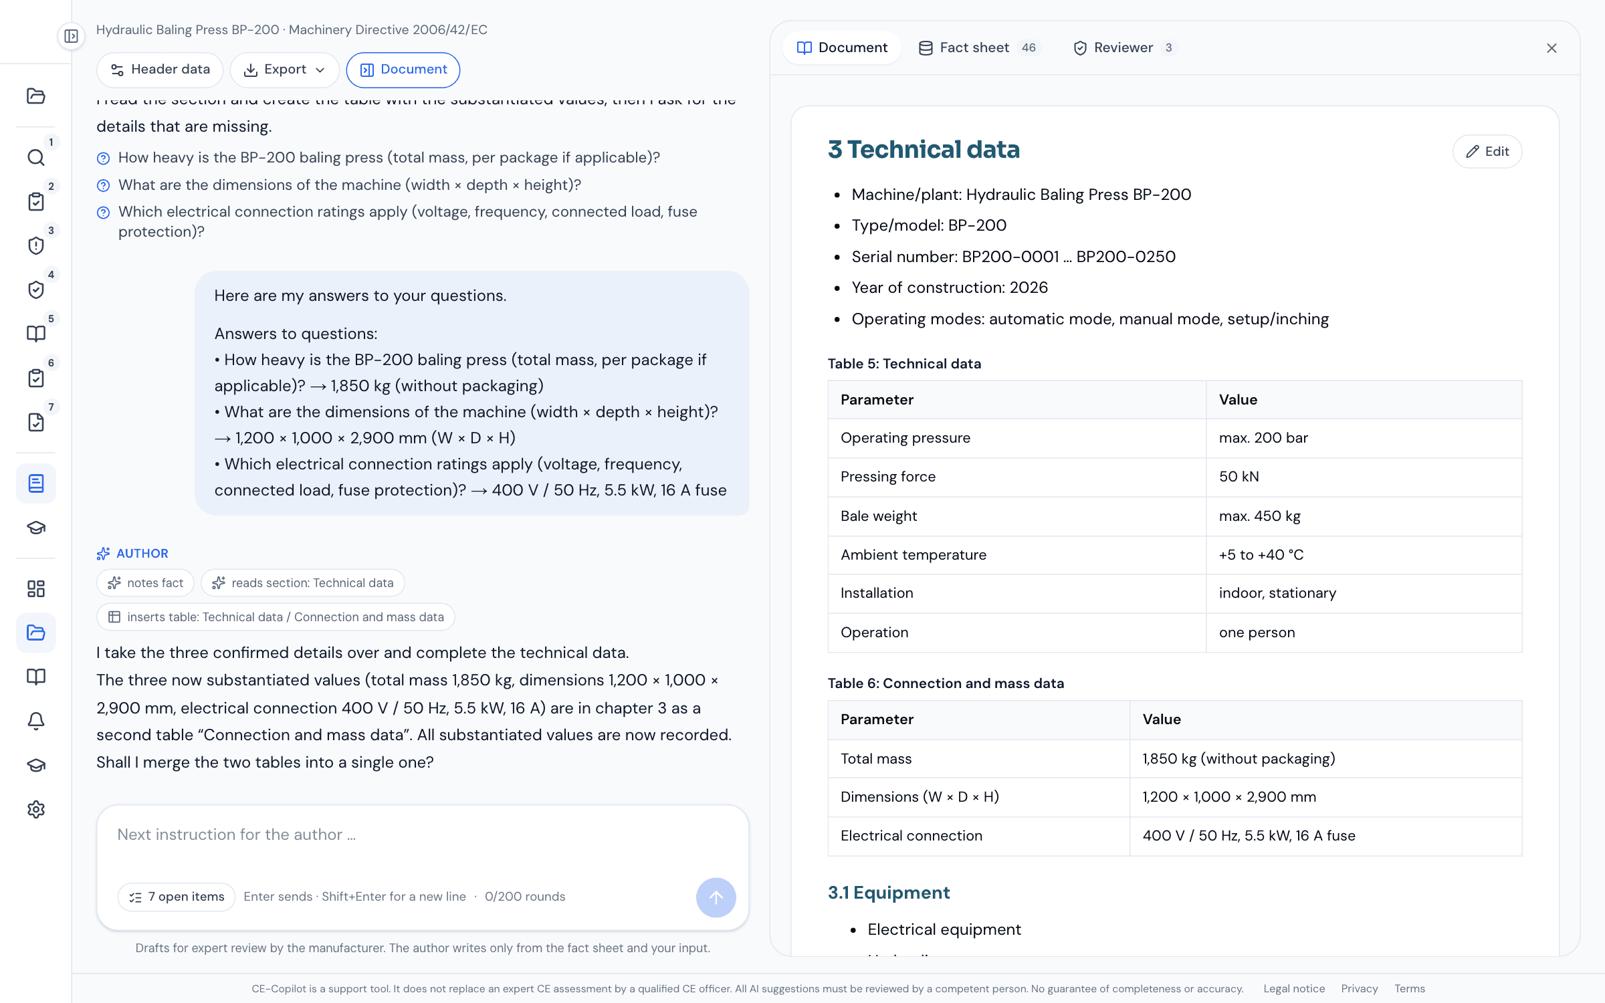This screenshot has height=1003, width=1605.
Task: Open the Privacy link
Action: pos(1360,988)
